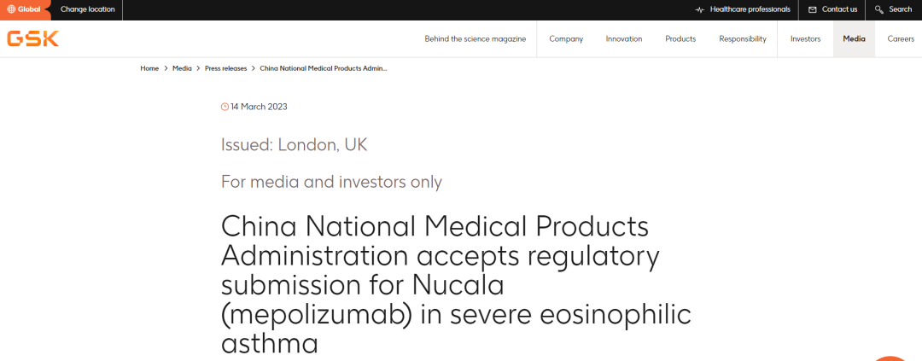Click the Healthcare professionals pulse icon
The height and width of the screenshot is (361, 922).
pyautogui.click(x=700, y=9)
